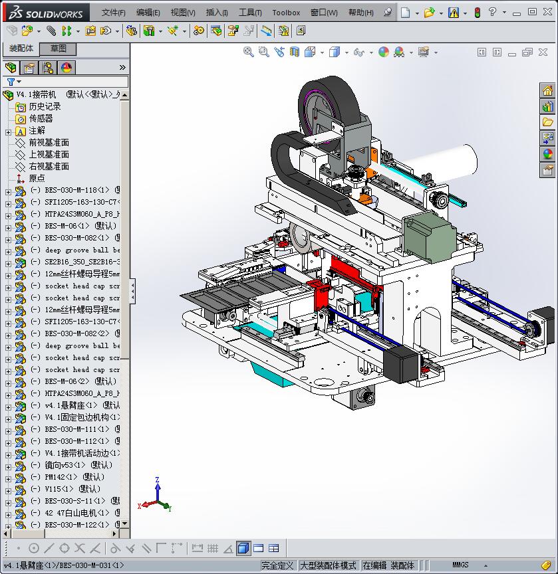558x574 pixels.
Task: Toggle the grid snap icon in bottom toolbar
Action: (213, 548)
